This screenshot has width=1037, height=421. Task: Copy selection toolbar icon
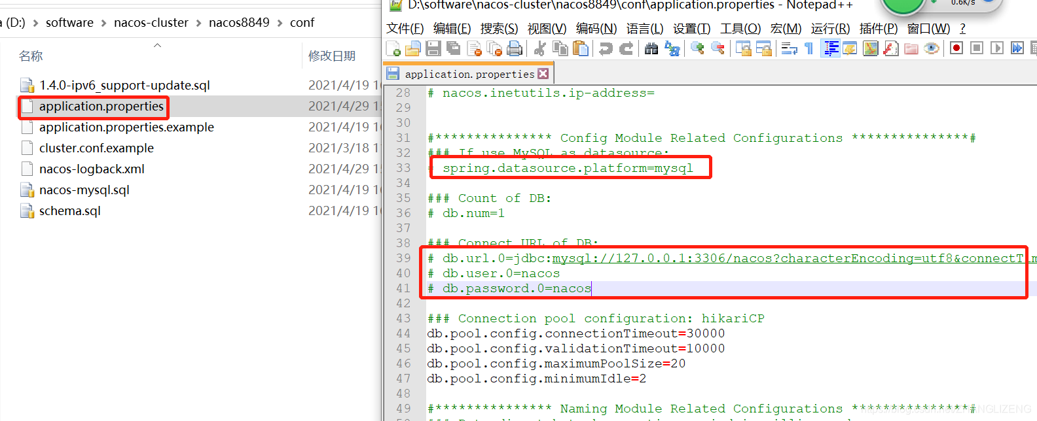pos(560,48)
